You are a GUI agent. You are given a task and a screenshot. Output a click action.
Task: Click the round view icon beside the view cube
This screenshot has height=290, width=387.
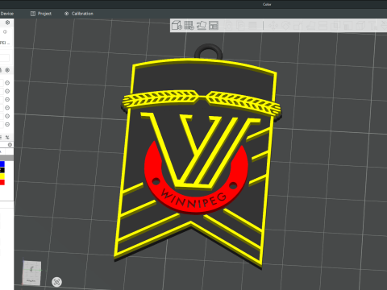(x=56, y=282)
